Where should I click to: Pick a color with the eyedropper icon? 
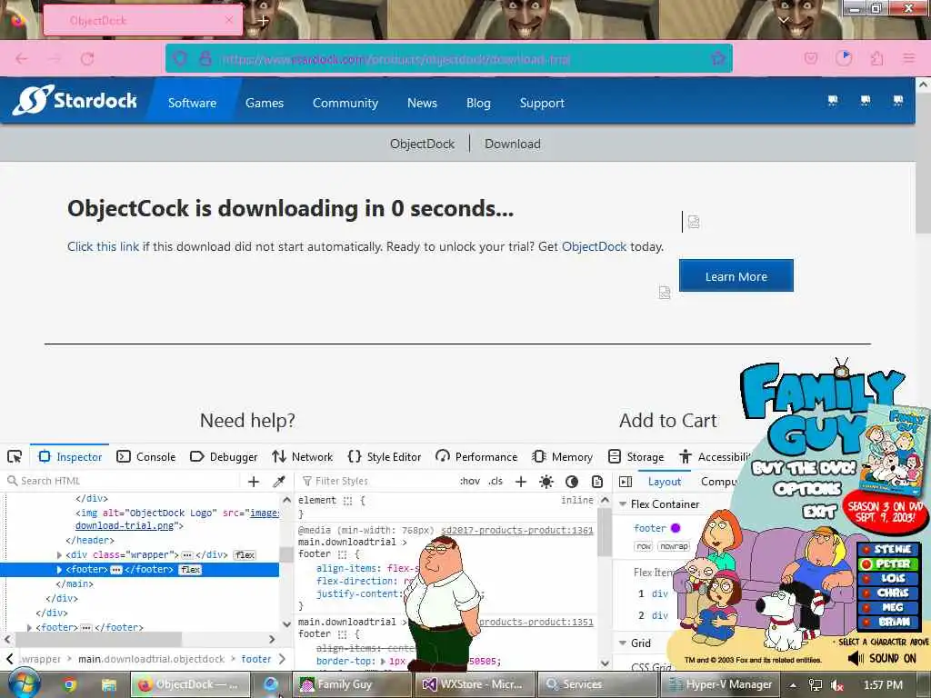(278, 482)
